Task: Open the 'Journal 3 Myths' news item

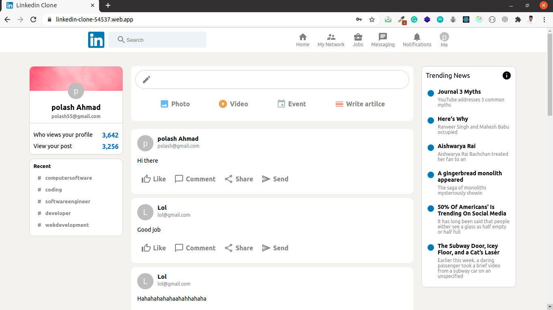Action: click(459, 92)
